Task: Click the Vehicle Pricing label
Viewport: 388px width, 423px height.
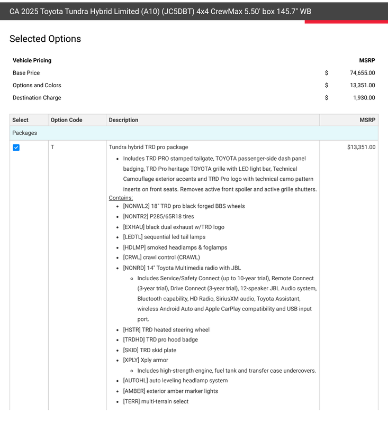Action: (x=32, y=60)
